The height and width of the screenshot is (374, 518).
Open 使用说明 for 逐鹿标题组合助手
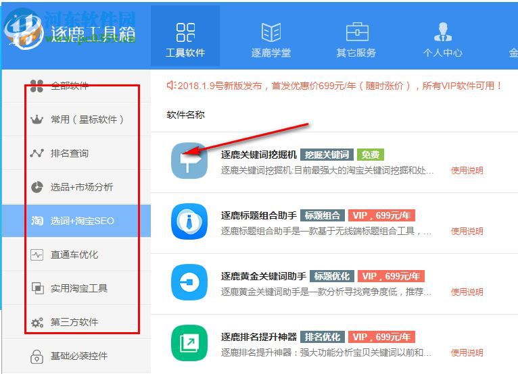coord(467,231)
